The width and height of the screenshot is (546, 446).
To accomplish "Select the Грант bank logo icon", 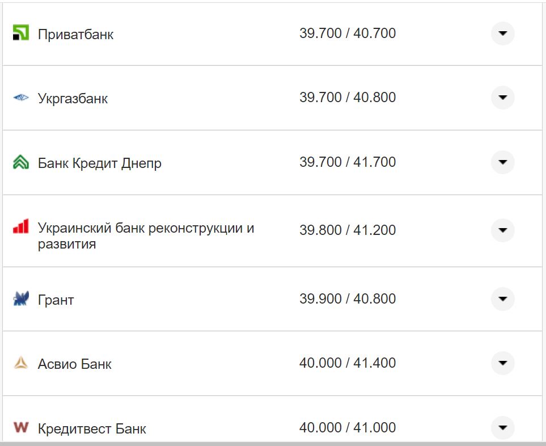I will [x=21, y=298].
